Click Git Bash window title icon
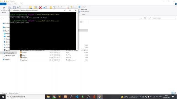Image resolution: width=177 pixels, height=99 pixels. pos(11,10)
